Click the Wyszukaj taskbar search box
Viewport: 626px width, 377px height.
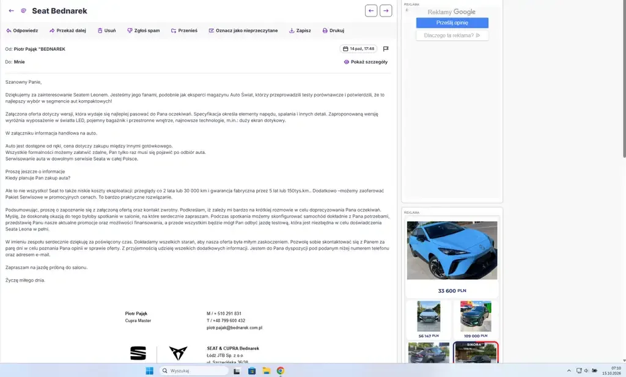click(x=194, y=371)
